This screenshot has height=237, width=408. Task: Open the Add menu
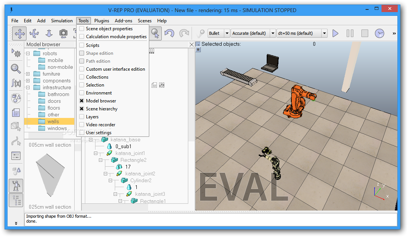tap(41, 21)
